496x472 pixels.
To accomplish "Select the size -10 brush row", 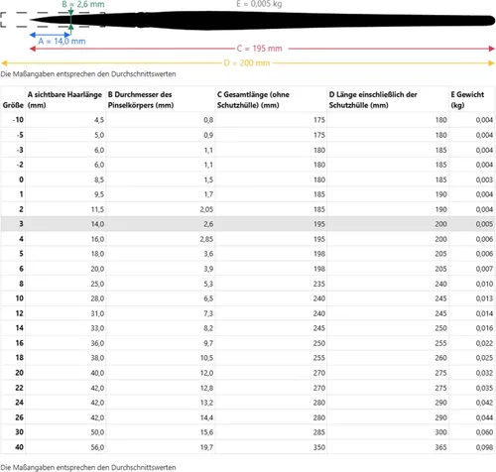I will pos(248,120).
